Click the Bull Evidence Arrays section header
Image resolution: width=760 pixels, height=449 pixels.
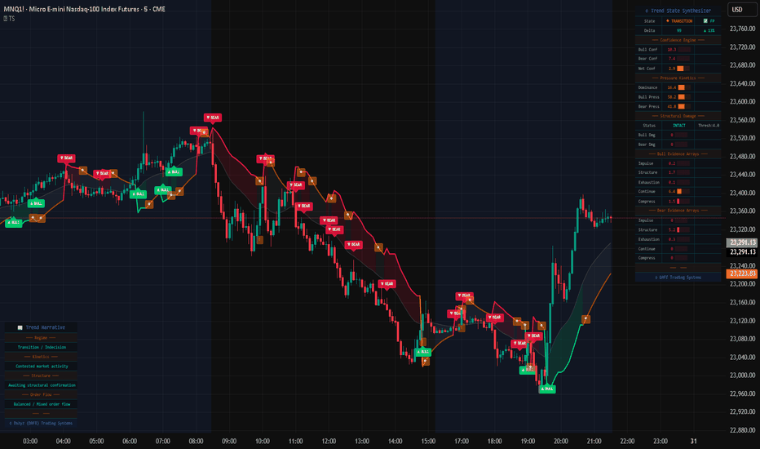tap(678, 153)
